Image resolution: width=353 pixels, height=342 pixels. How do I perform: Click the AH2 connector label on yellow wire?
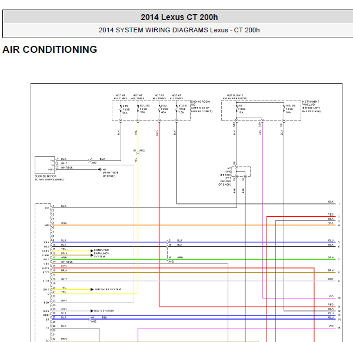[142, 150]
